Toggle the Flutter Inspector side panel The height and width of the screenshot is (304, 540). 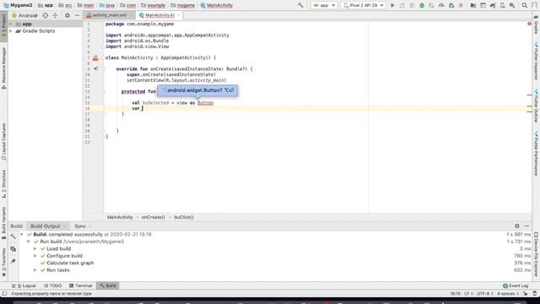[537, 61]
